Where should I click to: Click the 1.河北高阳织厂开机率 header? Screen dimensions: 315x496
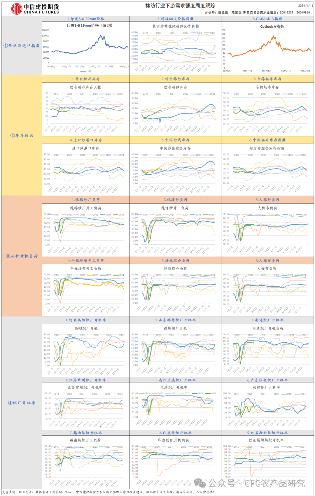tap(86, 320)
